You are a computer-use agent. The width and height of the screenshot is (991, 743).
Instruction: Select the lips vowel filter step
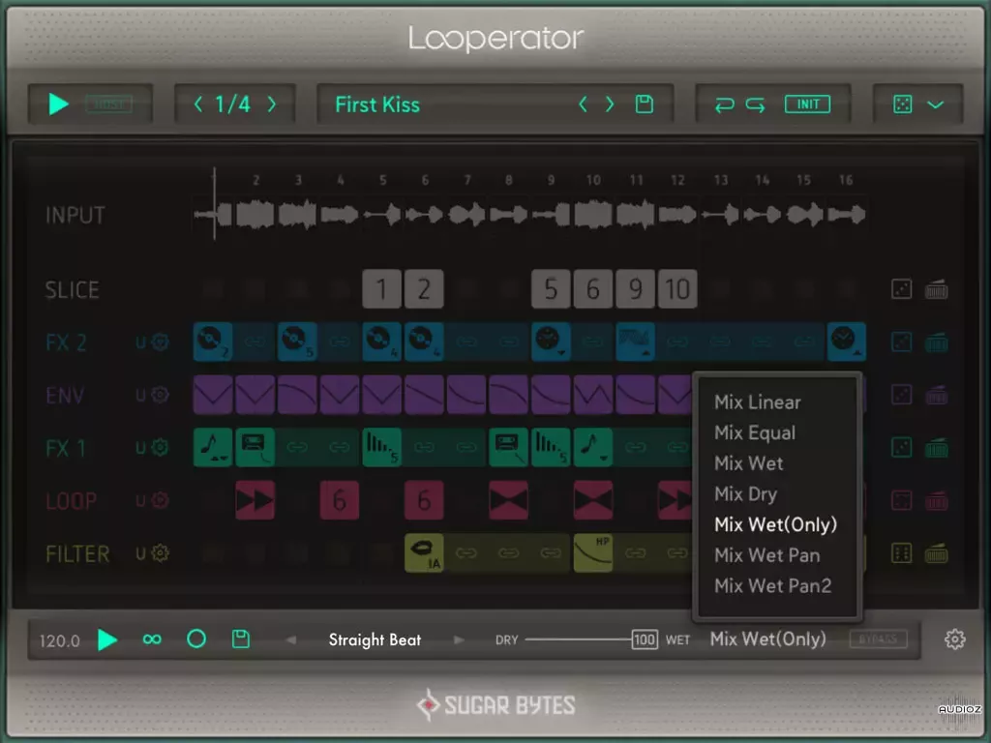point(424,552)
